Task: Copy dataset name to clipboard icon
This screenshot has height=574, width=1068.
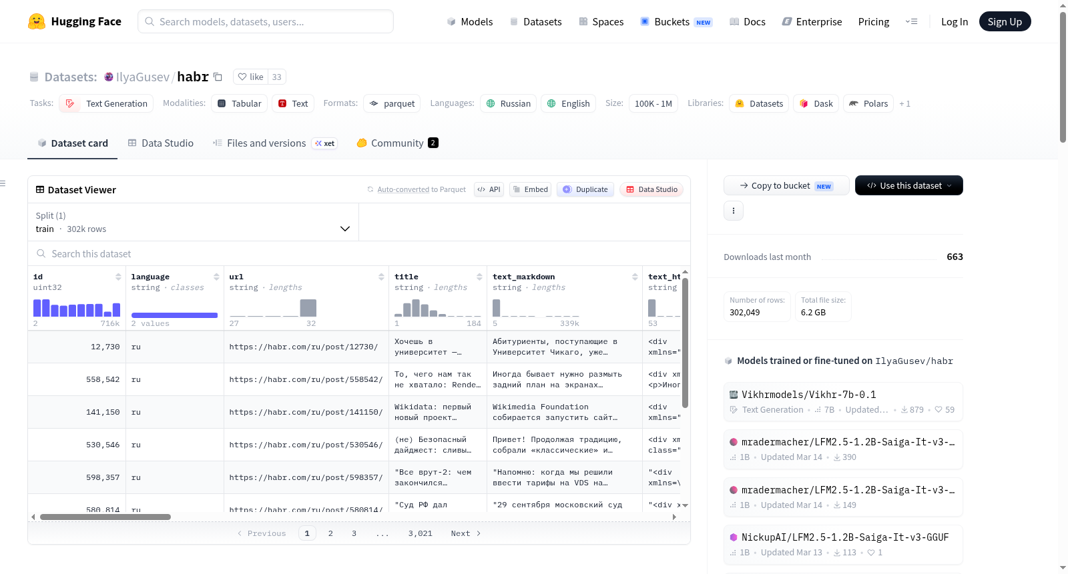Action: click(x=218, y=77)
